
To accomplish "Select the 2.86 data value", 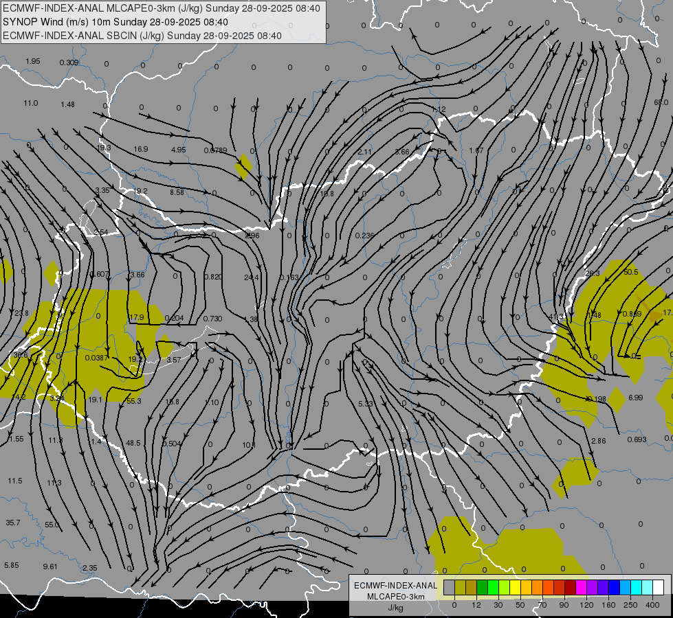I will (599, 441).
